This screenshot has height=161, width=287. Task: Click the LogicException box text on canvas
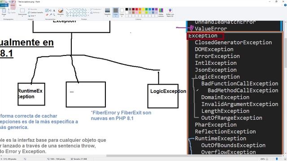pyautogui.click(x=168, y=91)
